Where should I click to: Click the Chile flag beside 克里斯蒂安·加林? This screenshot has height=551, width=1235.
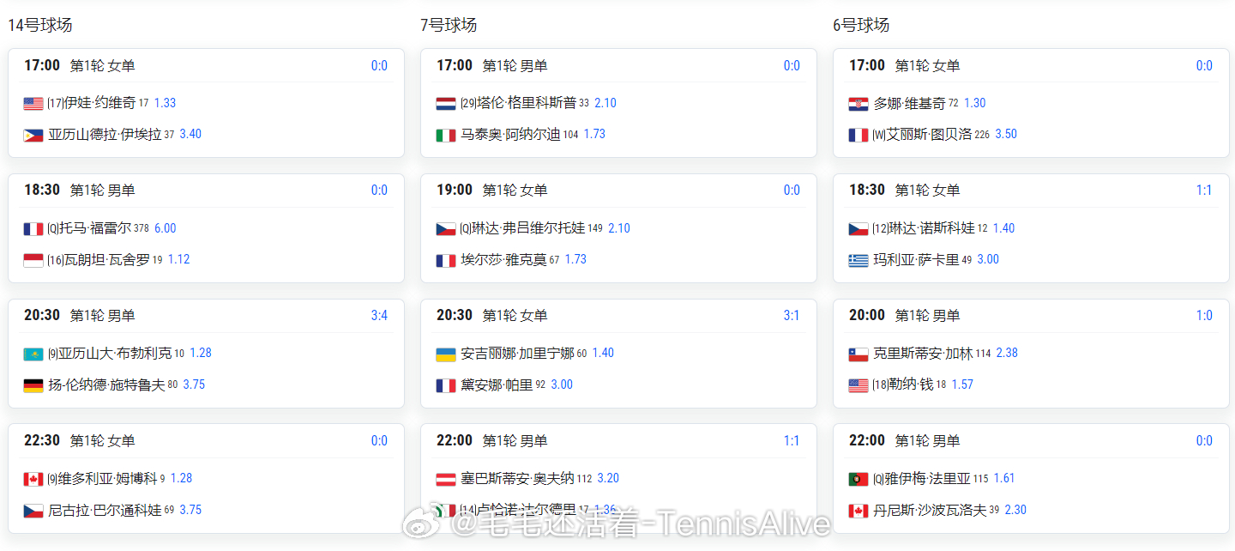tap(858, 354)
